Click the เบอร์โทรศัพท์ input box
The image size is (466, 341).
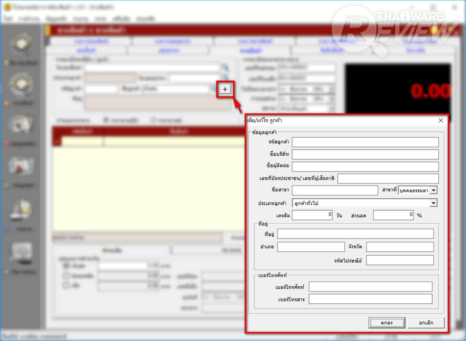(x=370, y=287)
